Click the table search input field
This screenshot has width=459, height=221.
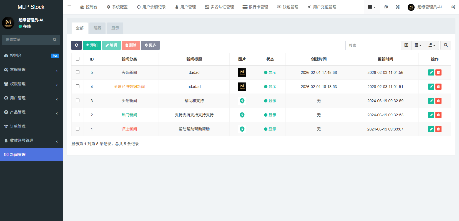pos(372,45)
